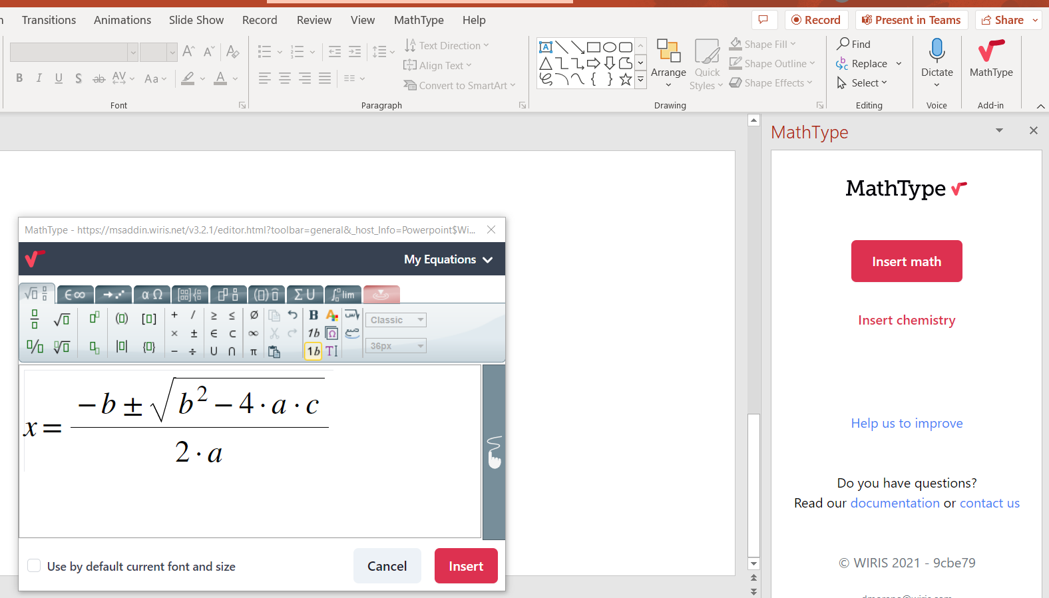The width and height of the screenshot is (1049, 598).
Task: Open the Slide Show ribbon tab
Action: [x=196, y=20]
